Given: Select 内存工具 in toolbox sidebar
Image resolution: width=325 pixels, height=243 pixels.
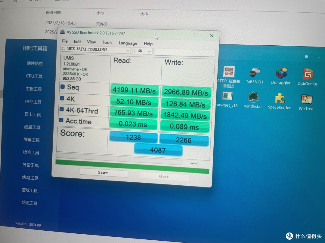Looking at the screenshot, I should click(33, 102).
